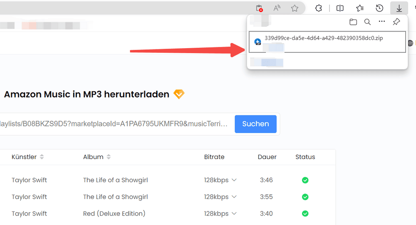This screenshot has height=225, width=416.
Task: Expand bitrate dropdown for Red (Deluxe Edition)
Action: pos(234,213)
